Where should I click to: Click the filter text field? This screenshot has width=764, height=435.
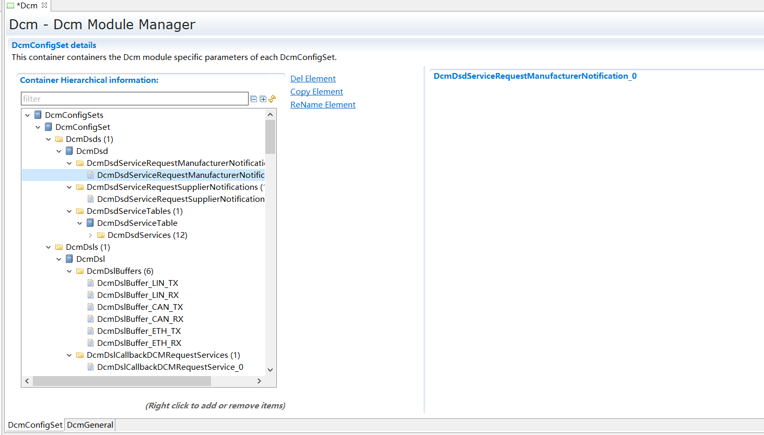134,99
